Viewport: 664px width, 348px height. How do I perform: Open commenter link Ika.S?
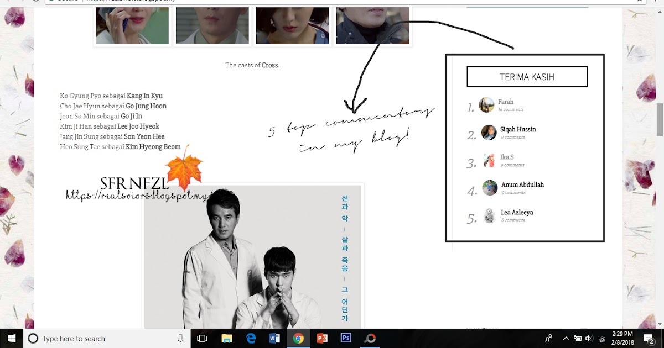507,157
